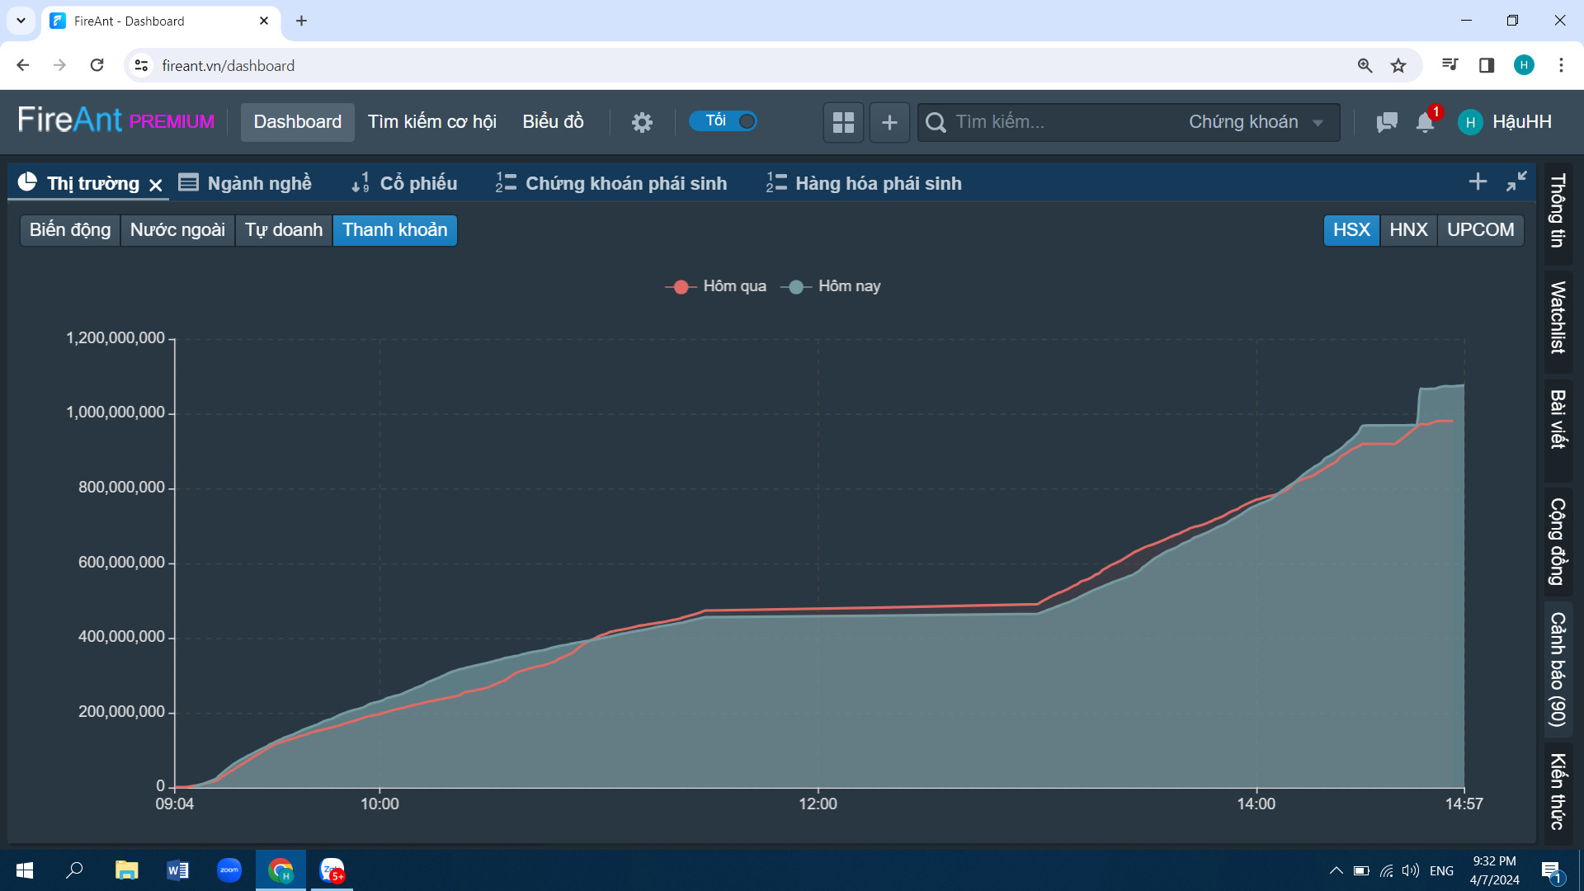The image size is (1584, 891).
Task: Collapse the panel with shrink arrows icon
Action: point(1516,181)
